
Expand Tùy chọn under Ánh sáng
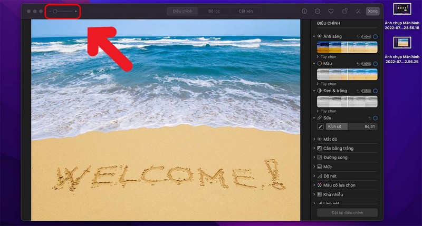(328, 56)
